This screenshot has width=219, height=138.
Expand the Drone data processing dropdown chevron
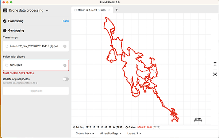tap(47, 11)
